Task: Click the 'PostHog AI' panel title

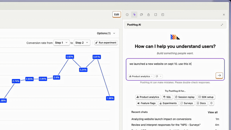Action: point(134,25)
